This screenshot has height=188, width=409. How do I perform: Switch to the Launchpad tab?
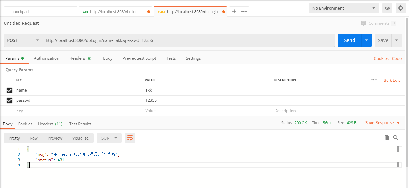[40, 11]
